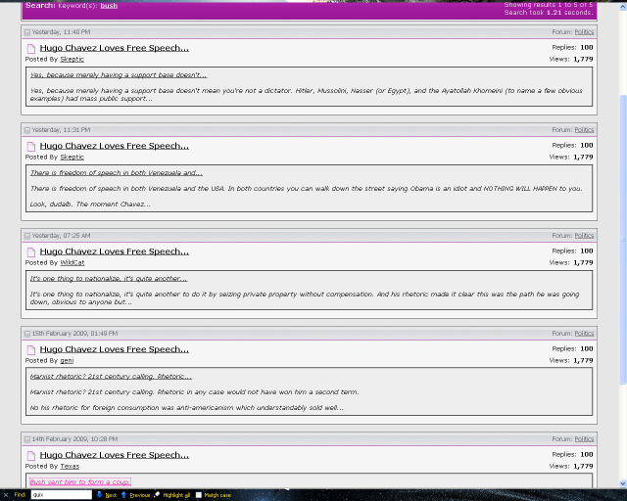
Task: Open Politics forum link in 15th February result
Action: [584, 334]
